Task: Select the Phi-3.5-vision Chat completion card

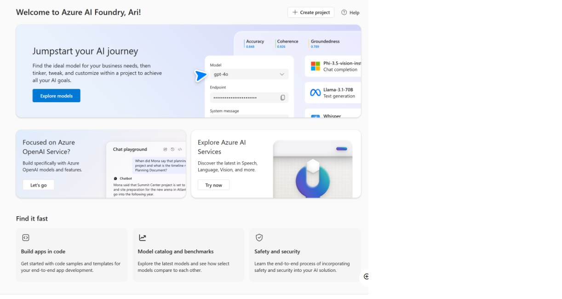Action: 333,66
